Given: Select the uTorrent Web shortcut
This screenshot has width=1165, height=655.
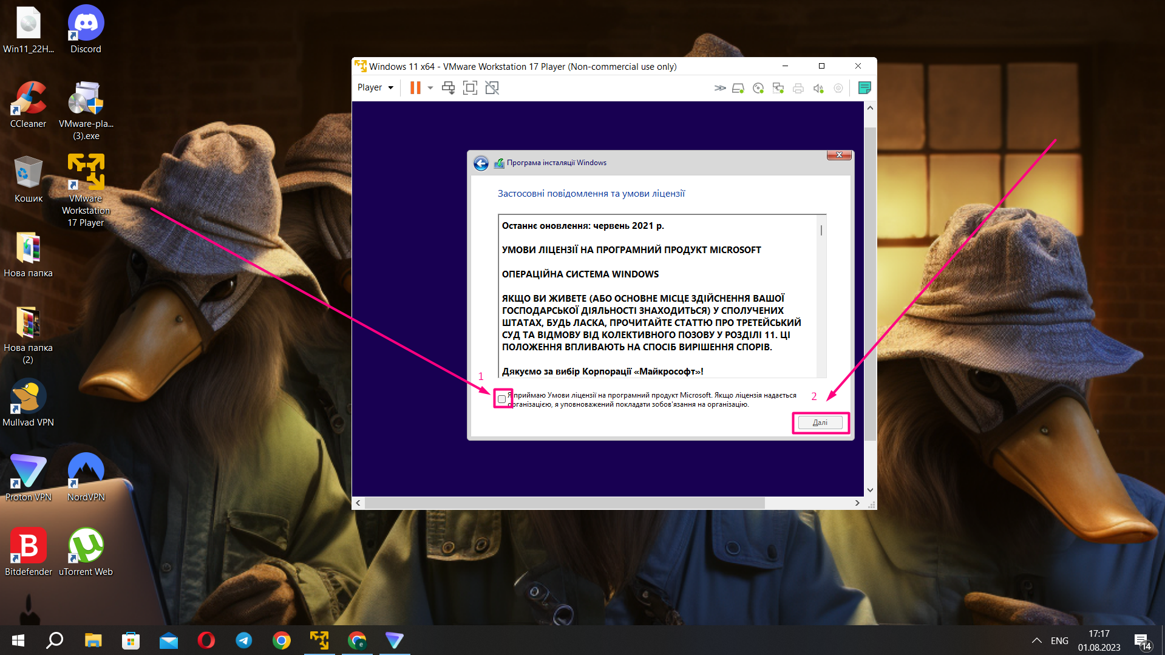Looking at the screenshot, I should [x=86, y=552].
